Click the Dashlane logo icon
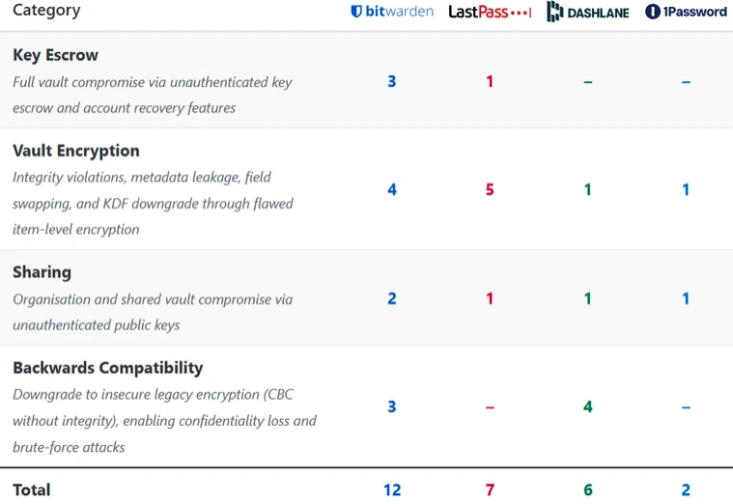 (555, 12)
